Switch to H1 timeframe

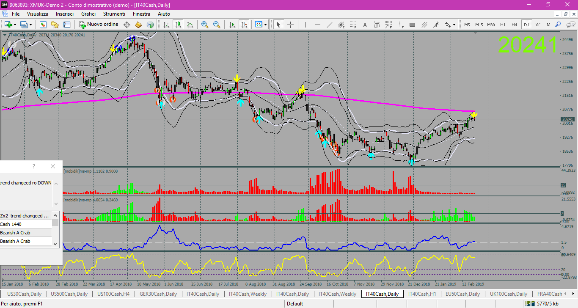(x=503, y=25)
